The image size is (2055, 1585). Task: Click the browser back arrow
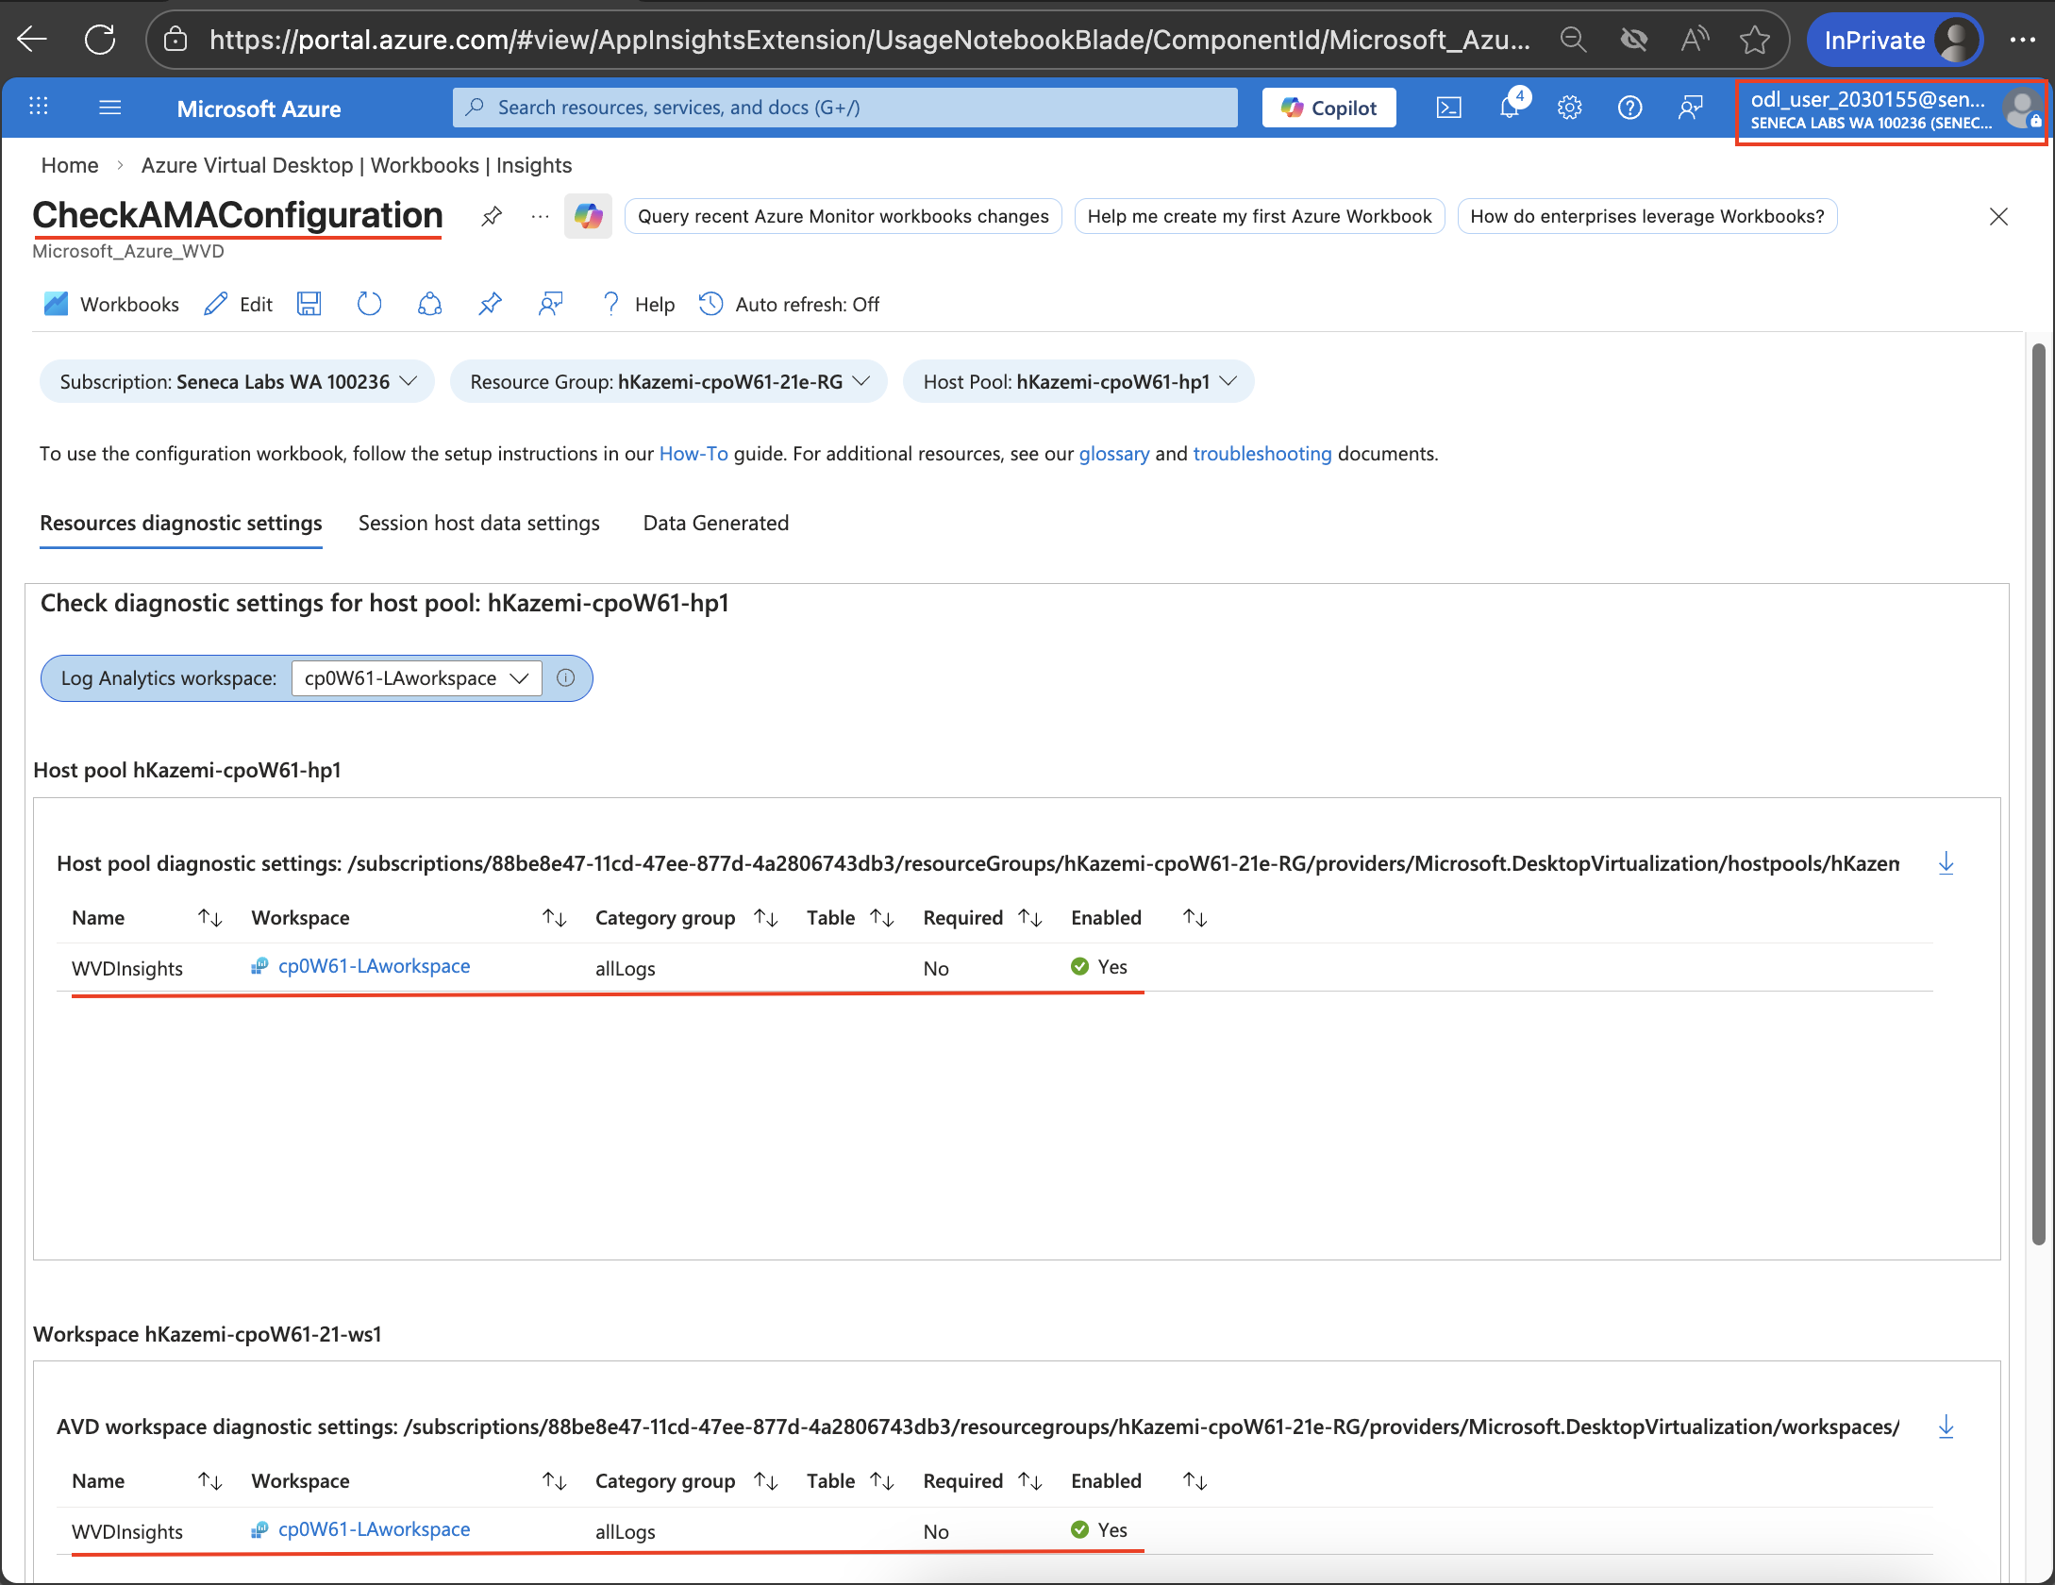coord(32,40)
